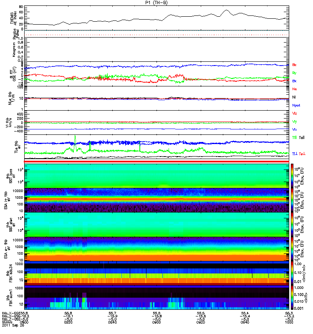Click the "0820" time tick label
The width and height of the screenshot is (313, 334).
point(68,322)
